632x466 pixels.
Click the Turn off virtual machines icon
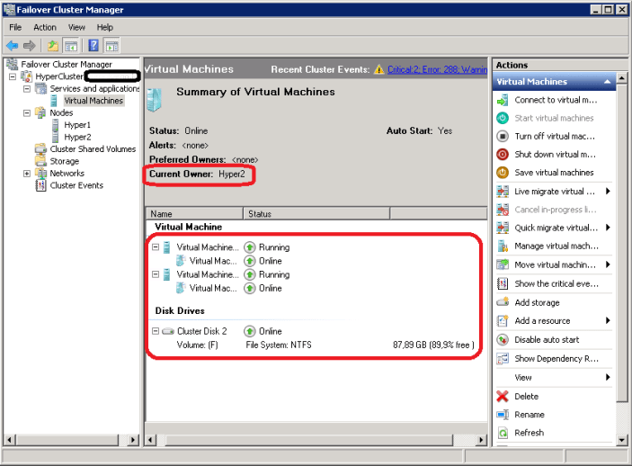(503, 136)
